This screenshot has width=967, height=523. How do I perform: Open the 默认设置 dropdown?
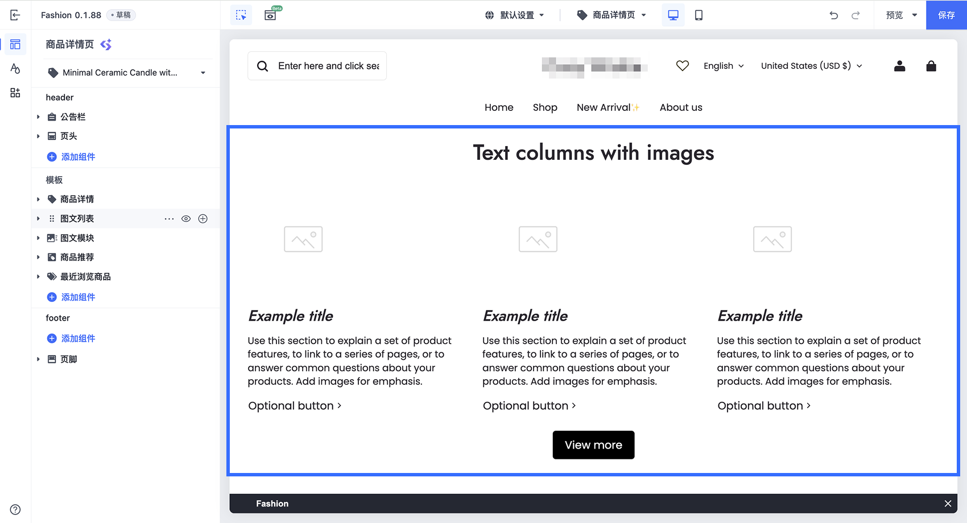tap(515, 15)
